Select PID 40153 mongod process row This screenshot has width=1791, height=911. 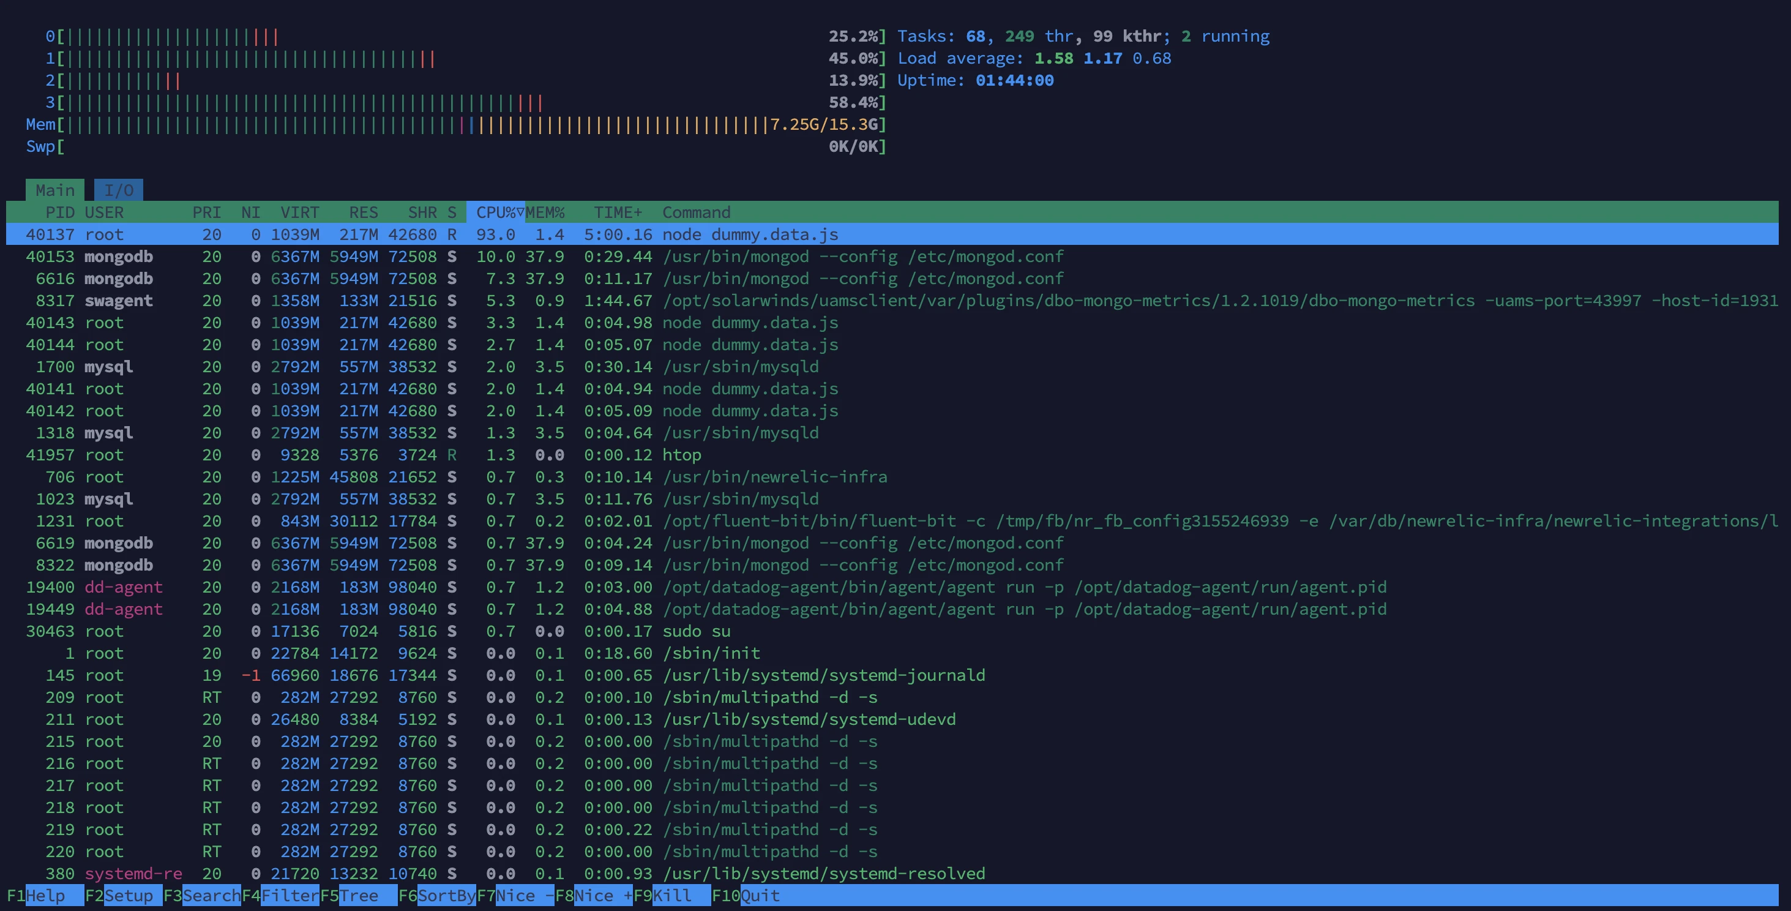[x=892, y=257]
